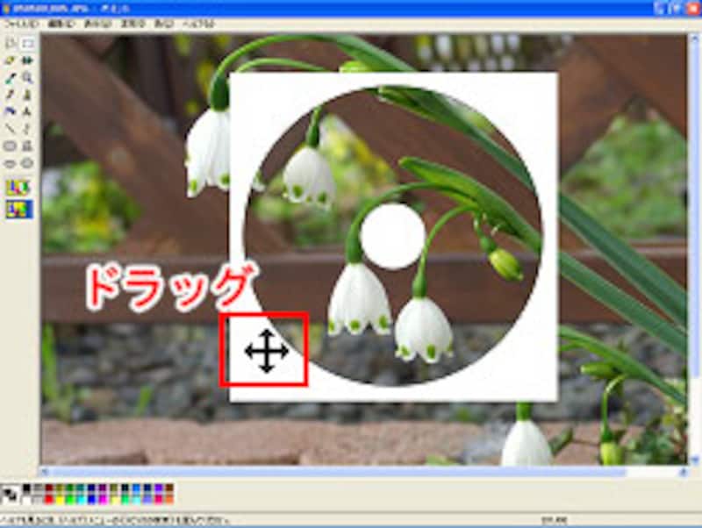Open the Edit menu
This screenshot has width=702, height=528.
point(61,24)
